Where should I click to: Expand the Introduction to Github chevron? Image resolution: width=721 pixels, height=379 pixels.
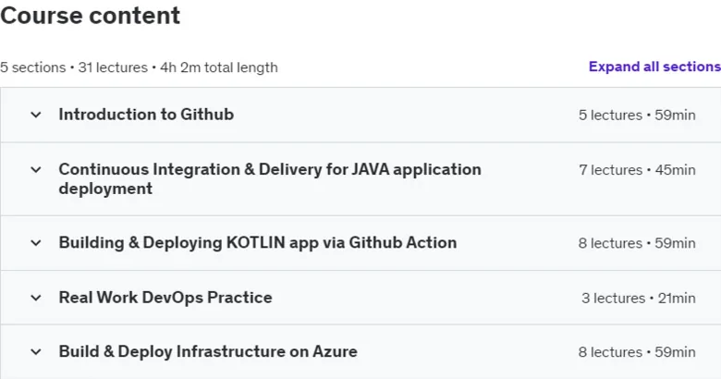point(36,115)
